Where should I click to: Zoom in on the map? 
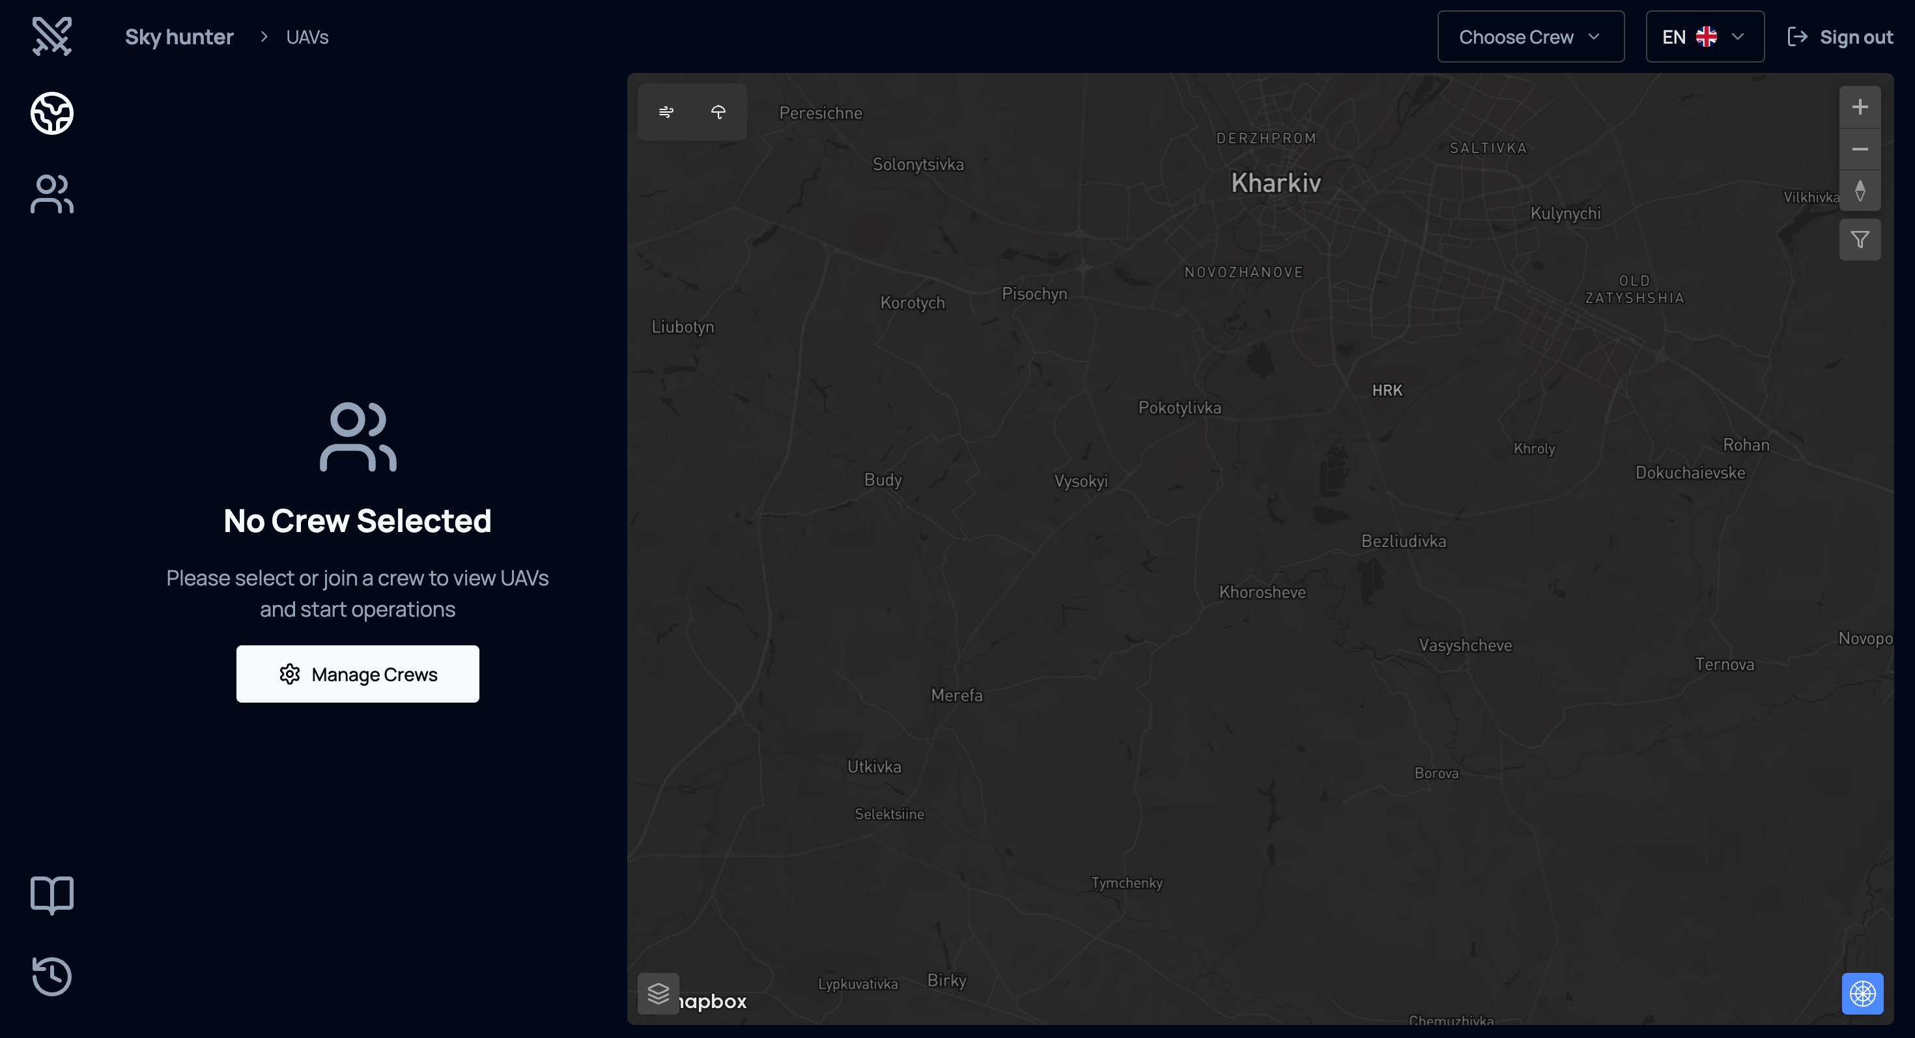[x=1860, y=107]
